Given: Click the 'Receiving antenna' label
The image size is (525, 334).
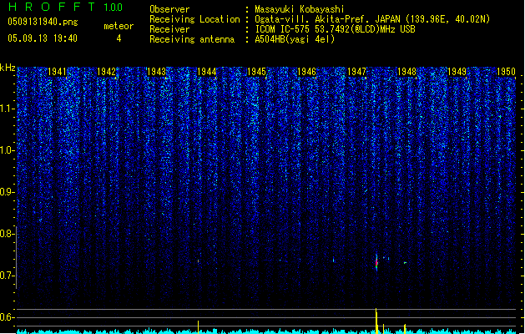Looking at the screenshot, I should [192, 39].
